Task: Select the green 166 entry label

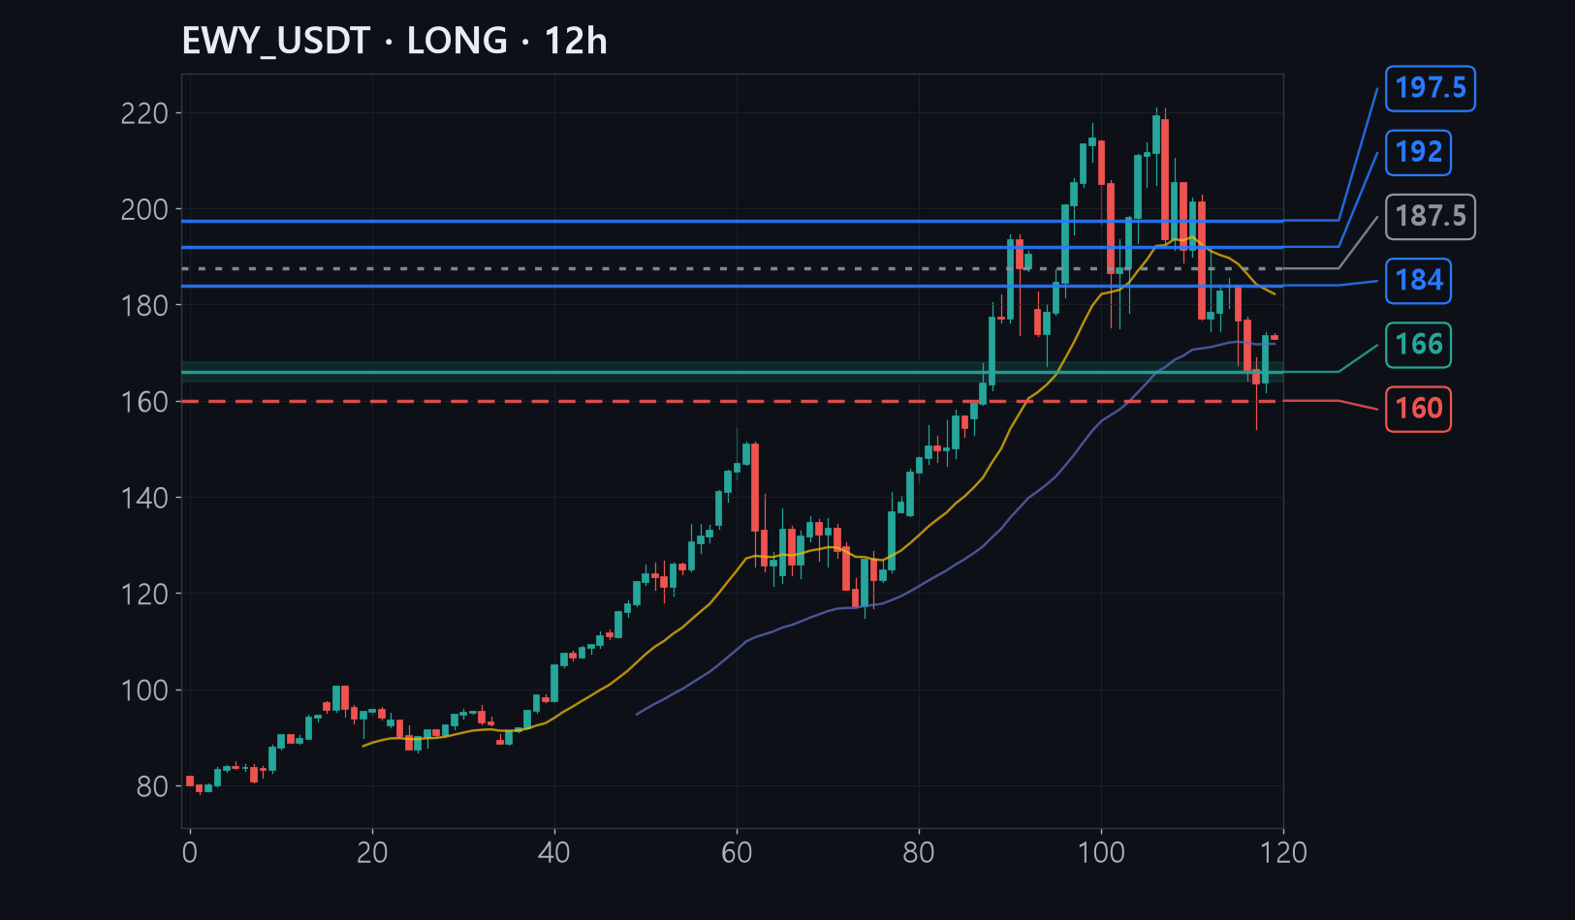Action: pyautogui.click(x=1418, y=344)
